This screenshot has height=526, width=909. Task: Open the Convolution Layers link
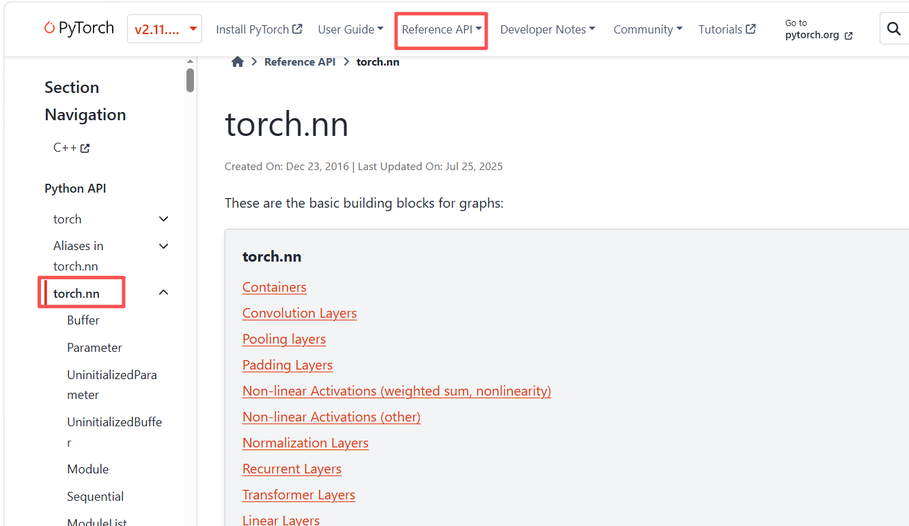pos(300,313)
